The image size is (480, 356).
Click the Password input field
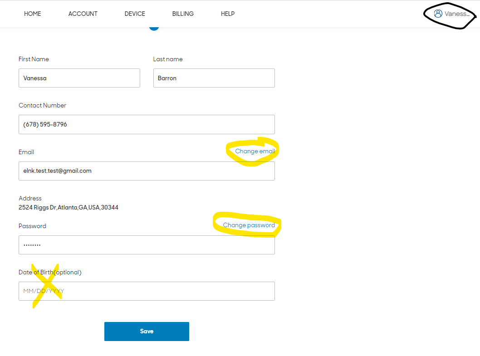tap(147, 245)
